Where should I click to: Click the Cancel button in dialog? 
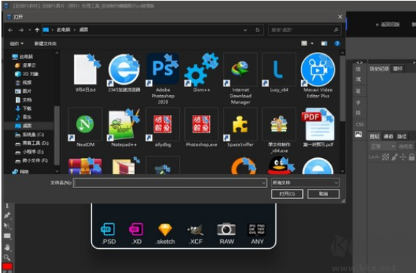pos(323,194)
